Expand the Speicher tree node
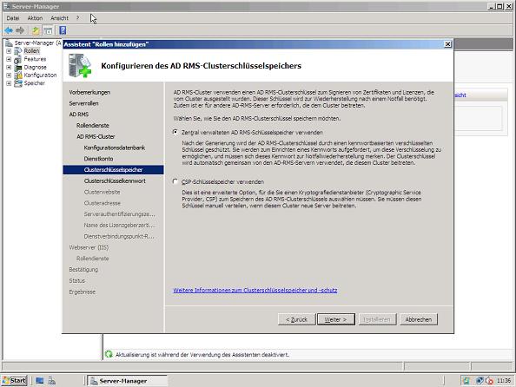516x387 pixels. tap(9, 83)
